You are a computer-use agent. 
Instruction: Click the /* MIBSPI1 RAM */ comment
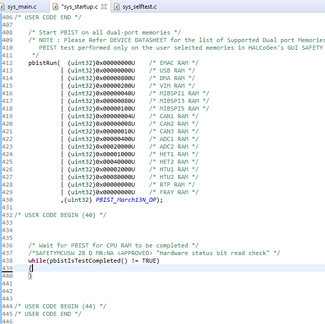[x=179, y=93]
